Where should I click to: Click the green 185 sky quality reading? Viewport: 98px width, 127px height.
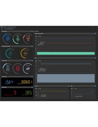pos(29,93)
